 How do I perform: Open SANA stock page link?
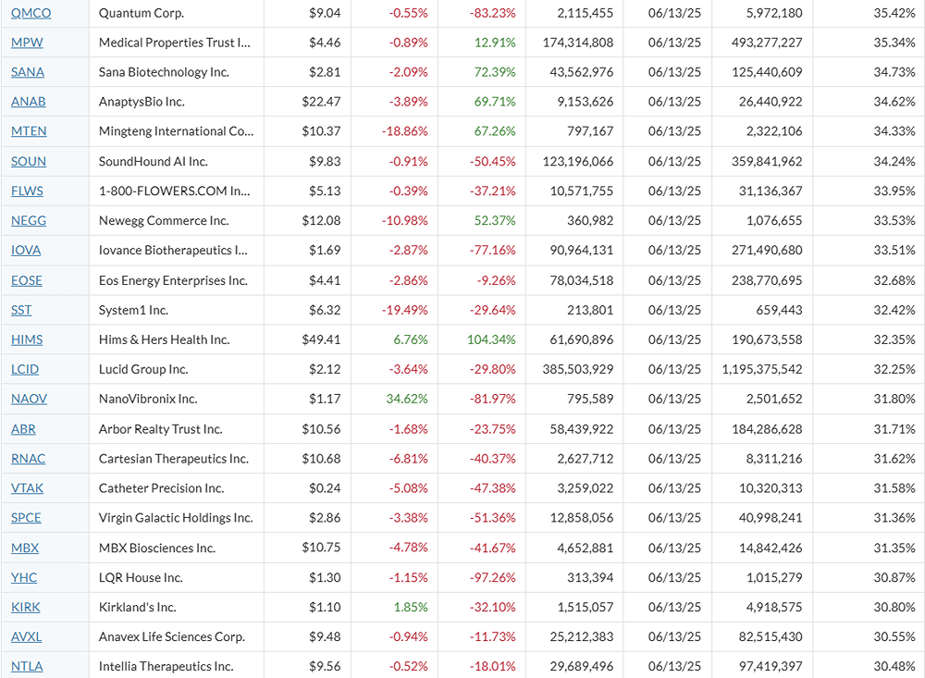pos(27,72)
